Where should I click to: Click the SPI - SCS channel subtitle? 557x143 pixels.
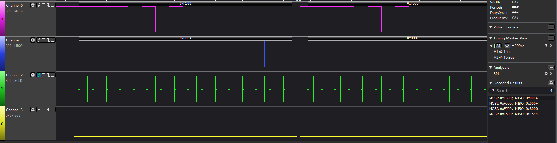click(13, 115)
